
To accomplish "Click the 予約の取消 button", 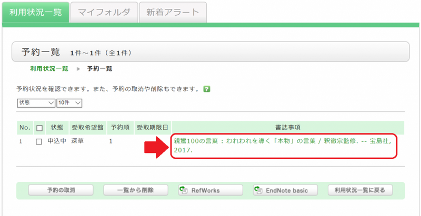I will [61, 190].
